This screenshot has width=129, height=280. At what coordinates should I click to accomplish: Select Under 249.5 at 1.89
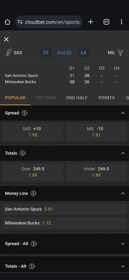96,172
